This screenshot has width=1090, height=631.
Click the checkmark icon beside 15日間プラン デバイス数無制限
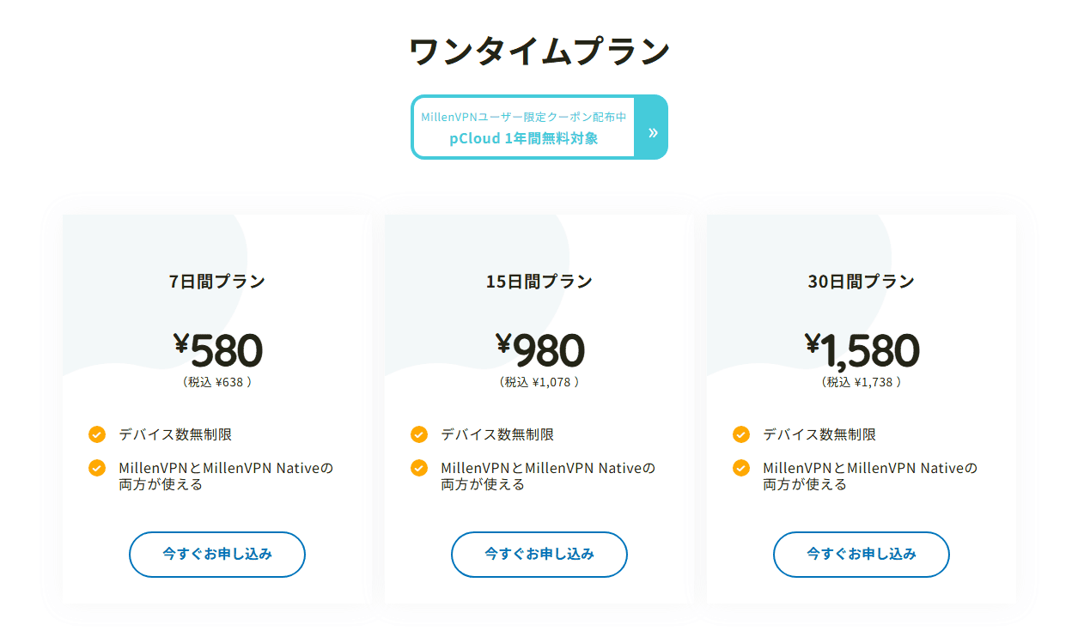419,434
